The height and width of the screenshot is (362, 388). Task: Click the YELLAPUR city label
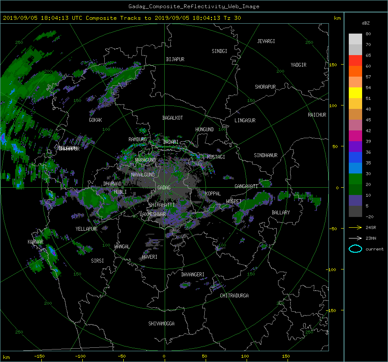pos(86,229)
